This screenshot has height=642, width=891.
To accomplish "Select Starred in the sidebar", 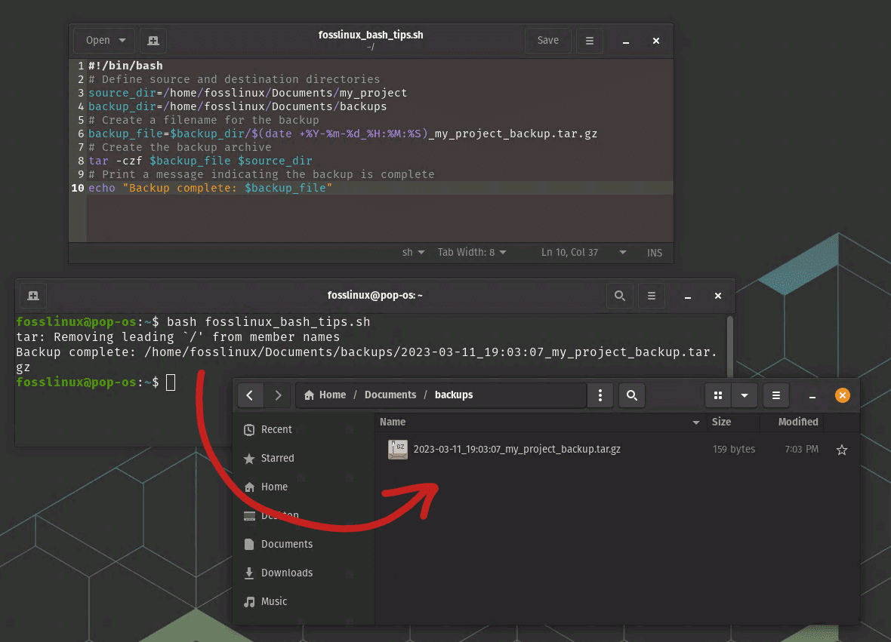I will (277, 458).
